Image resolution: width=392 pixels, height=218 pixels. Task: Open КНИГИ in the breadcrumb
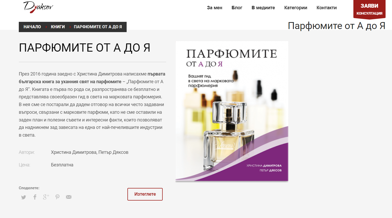tap(58, 27)
